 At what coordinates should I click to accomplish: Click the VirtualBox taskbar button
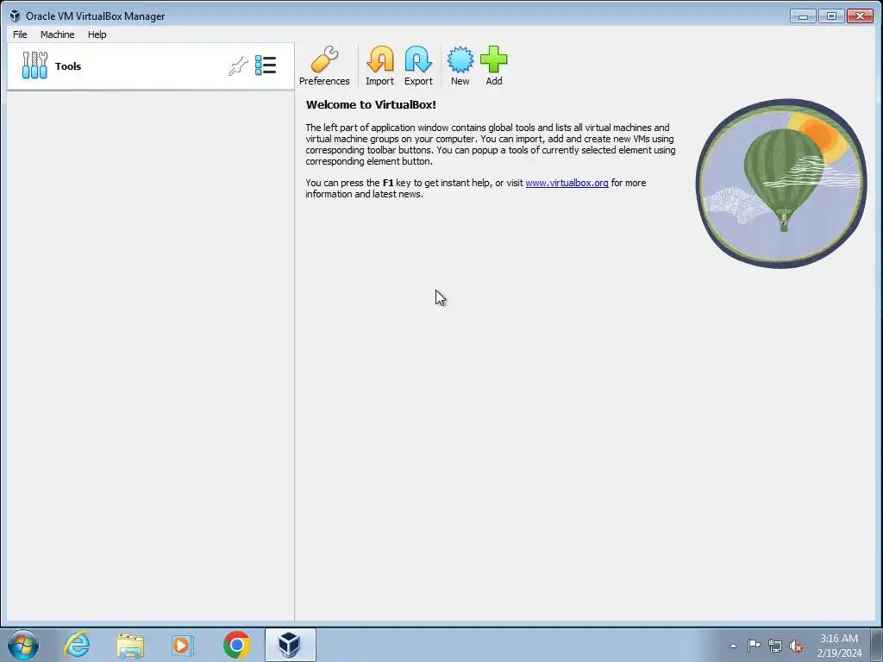tap(290, 645)
